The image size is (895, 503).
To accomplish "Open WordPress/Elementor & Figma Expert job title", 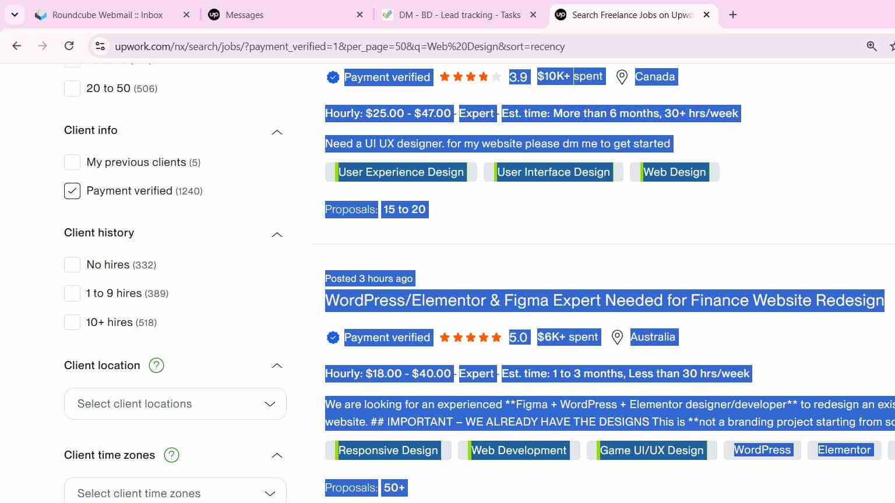I will [x=604, y=300].
